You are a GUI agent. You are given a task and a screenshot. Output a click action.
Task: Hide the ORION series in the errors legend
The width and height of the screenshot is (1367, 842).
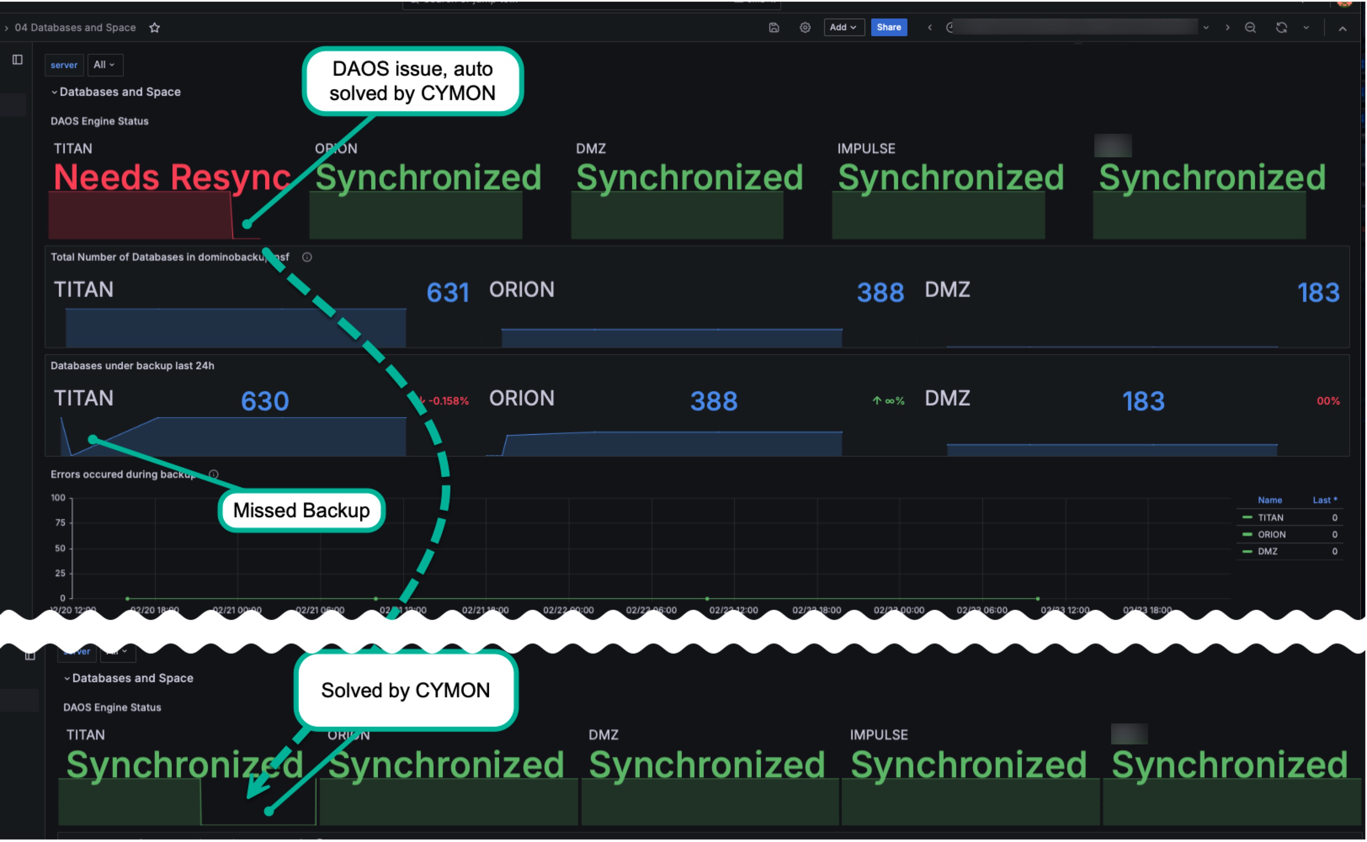[1273, 534]
